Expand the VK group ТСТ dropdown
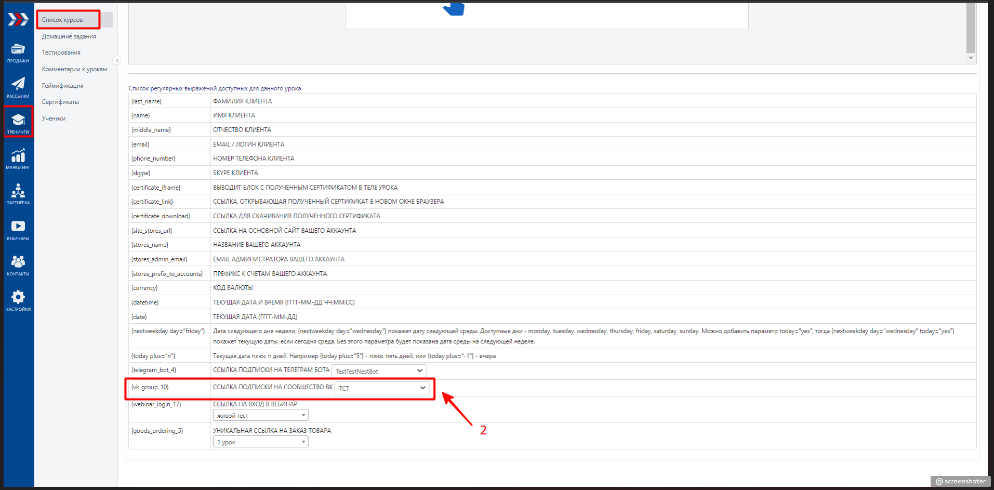The width and height of the screenshot is (994, 490). click(x=382, y=388)
